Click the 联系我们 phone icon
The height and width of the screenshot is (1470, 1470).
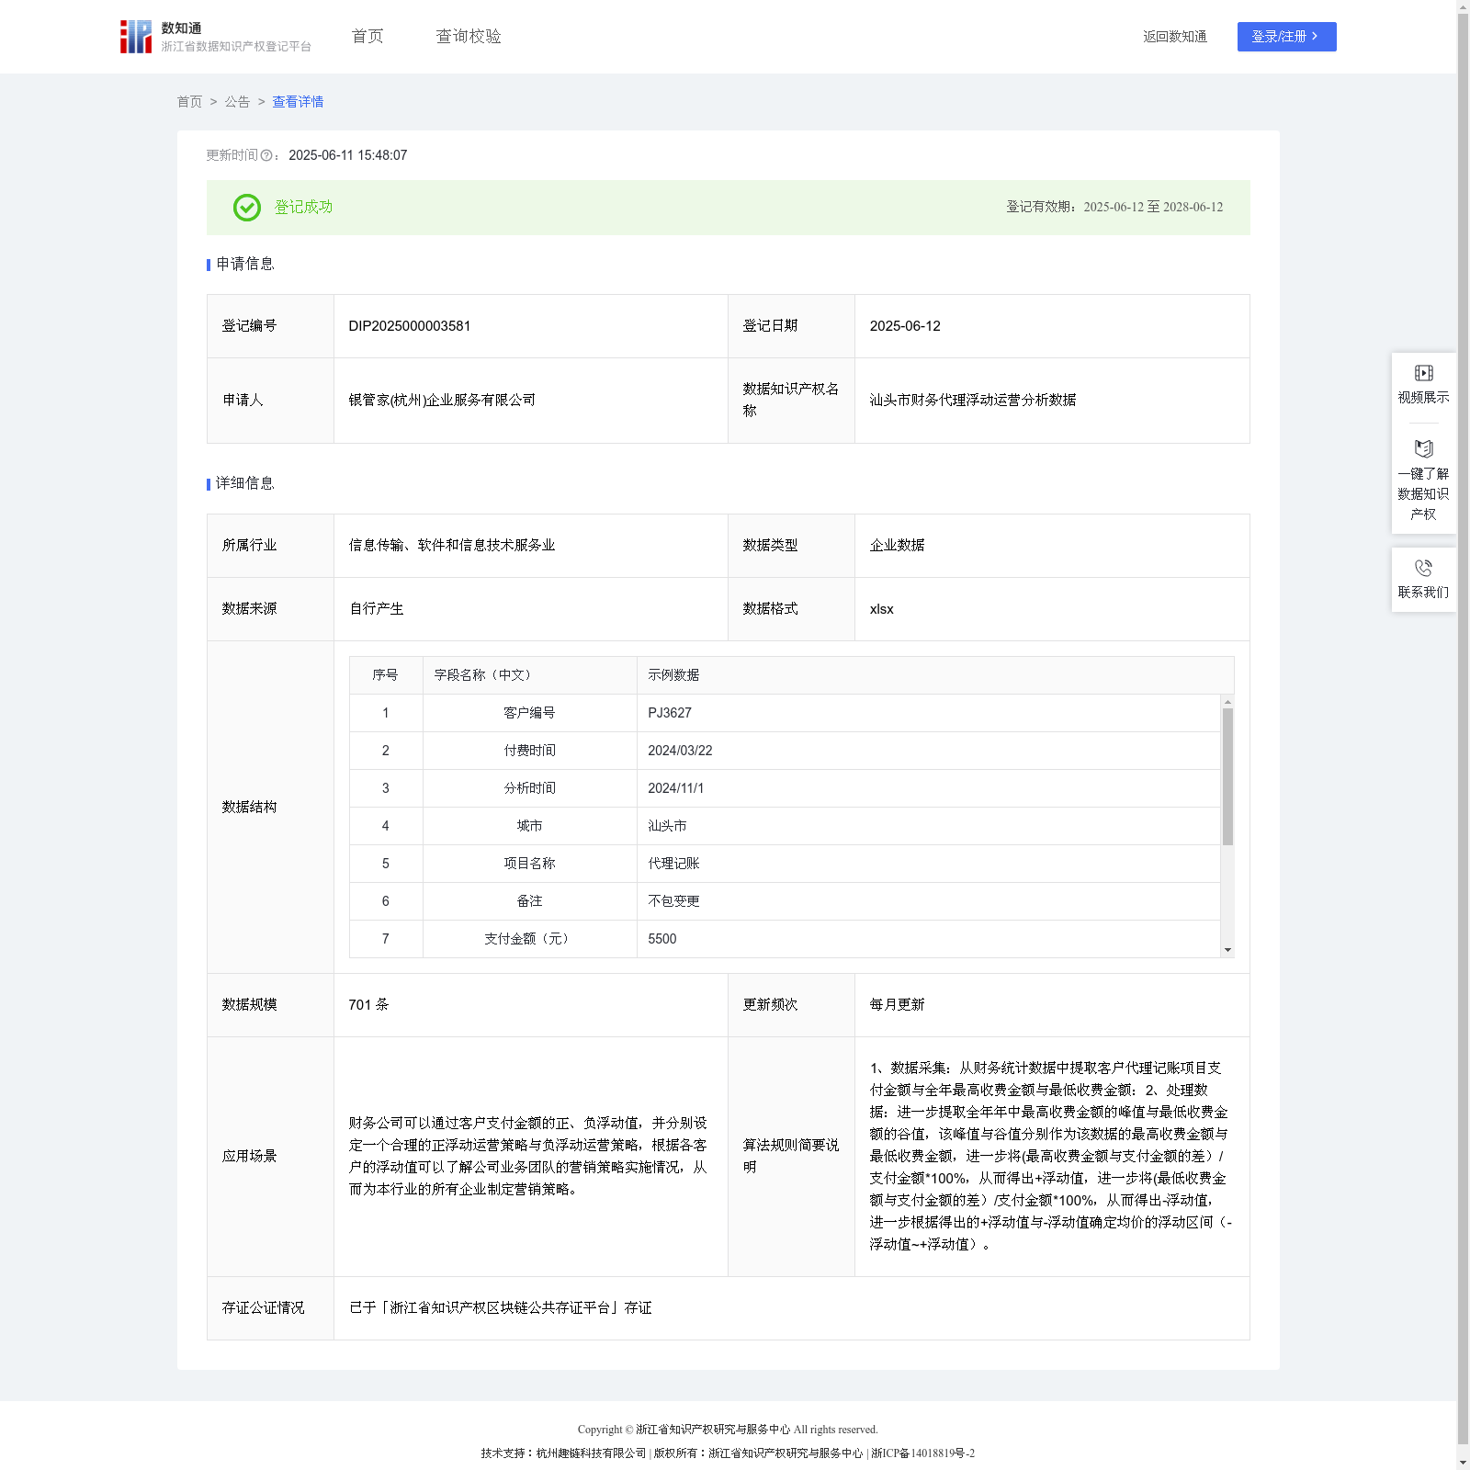click(1423, 569)
